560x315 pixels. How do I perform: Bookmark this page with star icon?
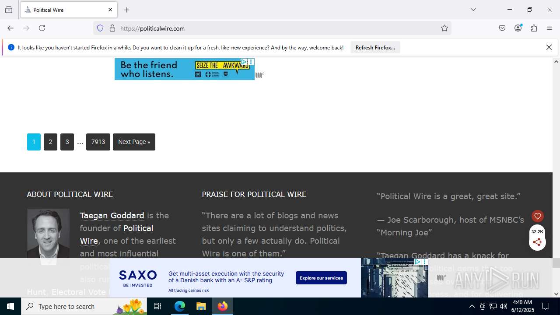[x=444, y=28]
